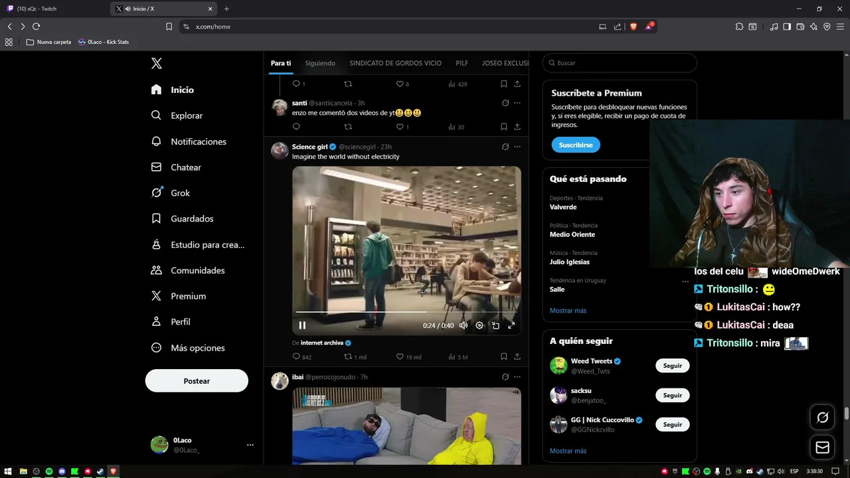
Task: Switch to the Para ti tab
Action: [x=281, y=63]
